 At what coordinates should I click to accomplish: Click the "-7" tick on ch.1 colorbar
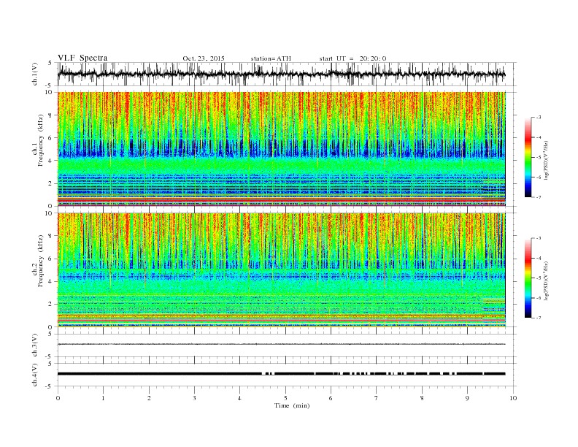[x=538, y=197]
